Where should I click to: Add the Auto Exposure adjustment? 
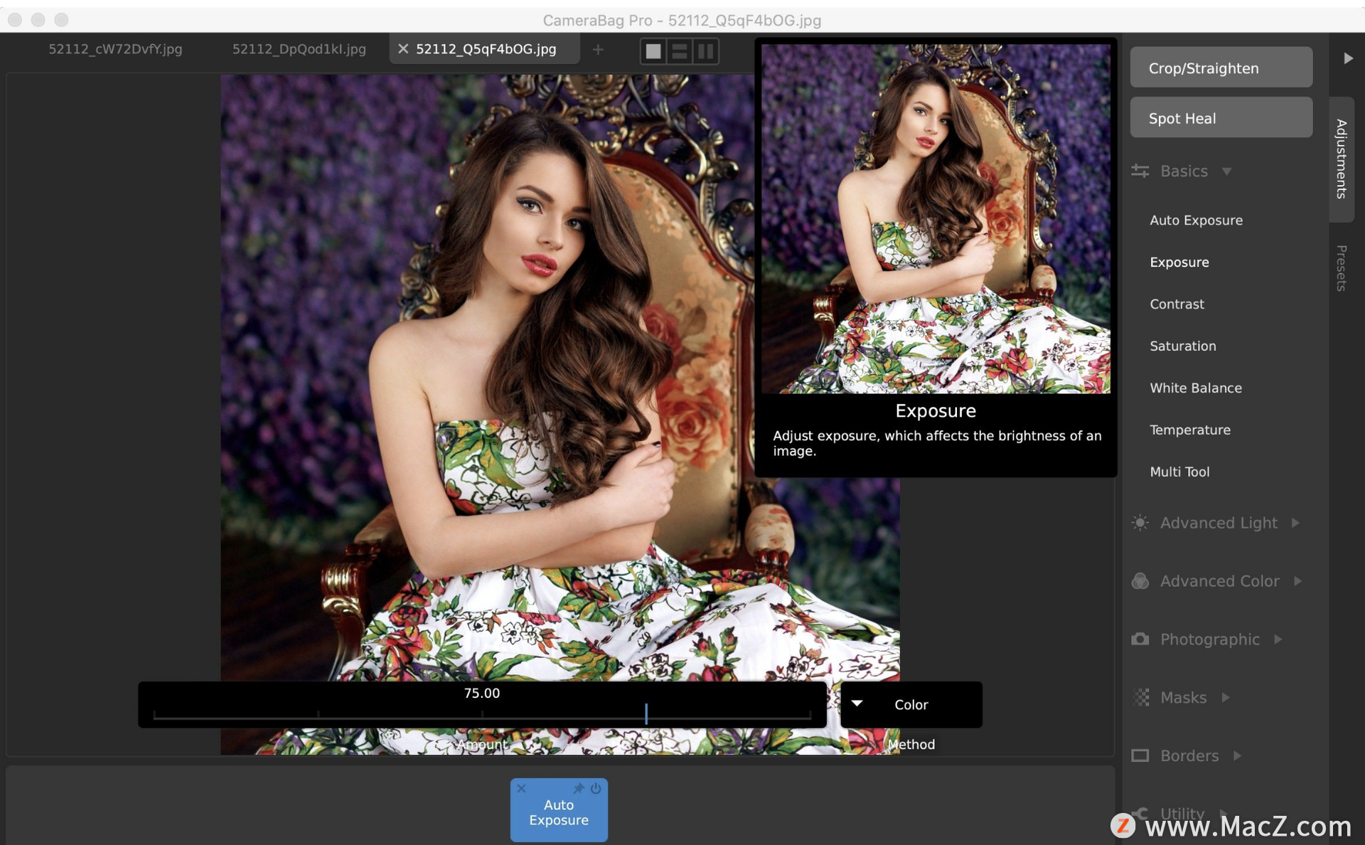point(1196,220)
